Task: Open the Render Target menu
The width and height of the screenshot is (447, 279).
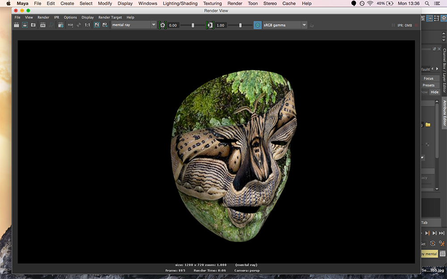Action: 110,17
